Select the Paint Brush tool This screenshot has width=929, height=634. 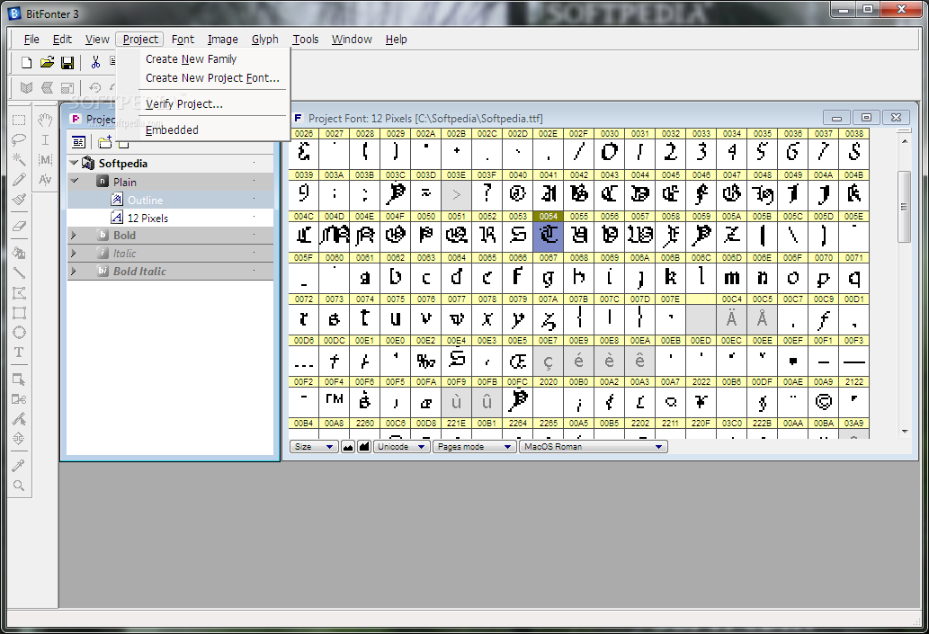click(x=19, y=199)
